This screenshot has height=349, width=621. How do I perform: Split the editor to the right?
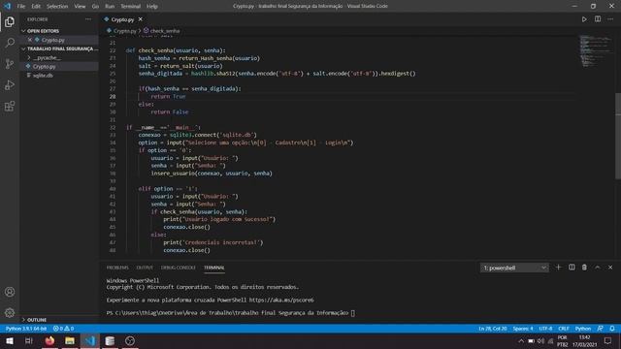(x=598, y=19)
